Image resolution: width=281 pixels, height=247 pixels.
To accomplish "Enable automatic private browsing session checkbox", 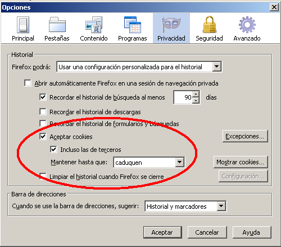I will click(x=28, y=83).
